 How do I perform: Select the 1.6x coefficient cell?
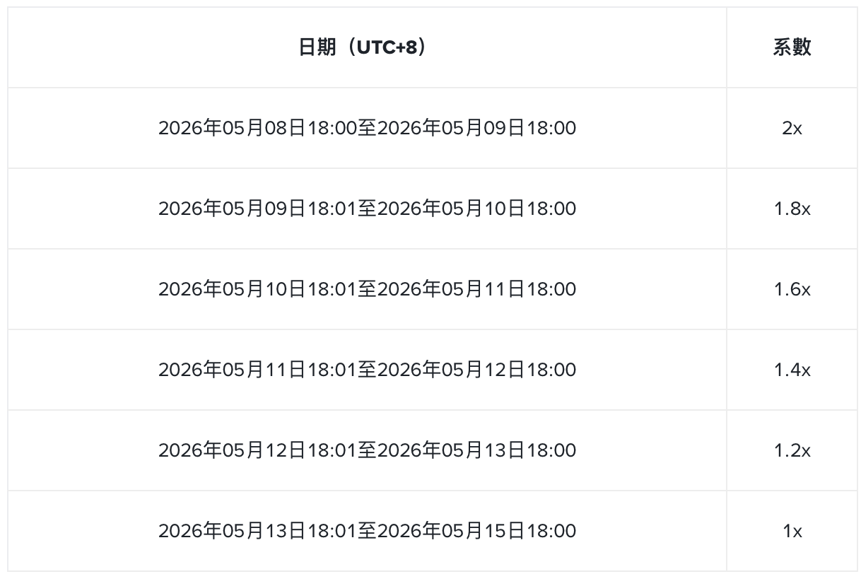tap(792, 289)
